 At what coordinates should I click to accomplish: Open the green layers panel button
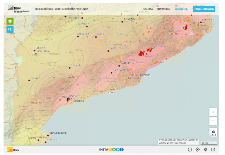pyautogui.click(x=10, y=21)
